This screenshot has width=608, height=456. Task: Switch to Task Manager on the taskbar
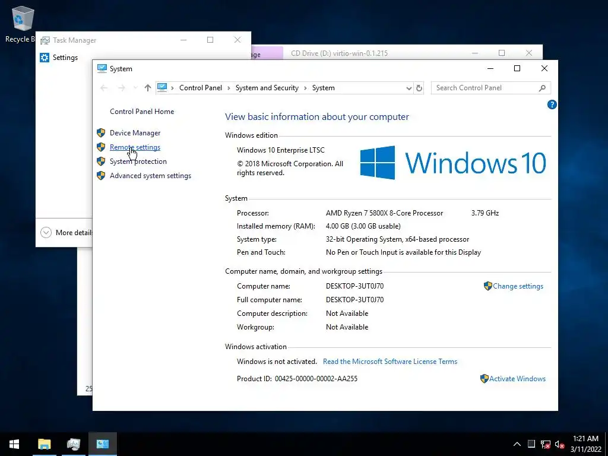click(x=73, y=444)
